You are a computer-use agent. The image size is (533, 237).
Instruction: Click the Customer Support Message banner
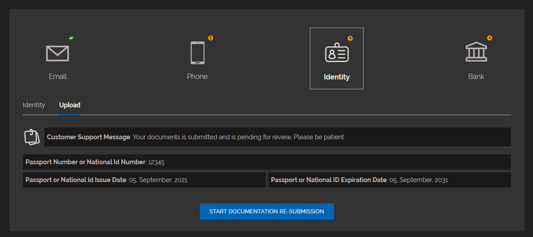click(277, 137)
